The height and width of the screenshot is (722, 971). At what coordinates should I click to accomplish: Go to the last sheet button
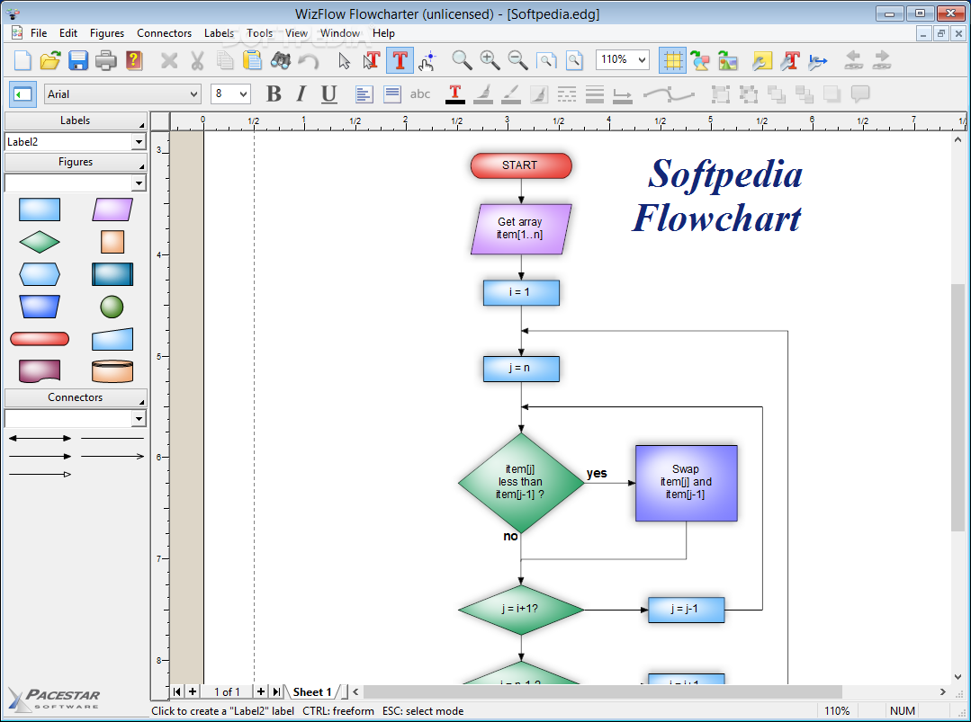tap(276, 691)
